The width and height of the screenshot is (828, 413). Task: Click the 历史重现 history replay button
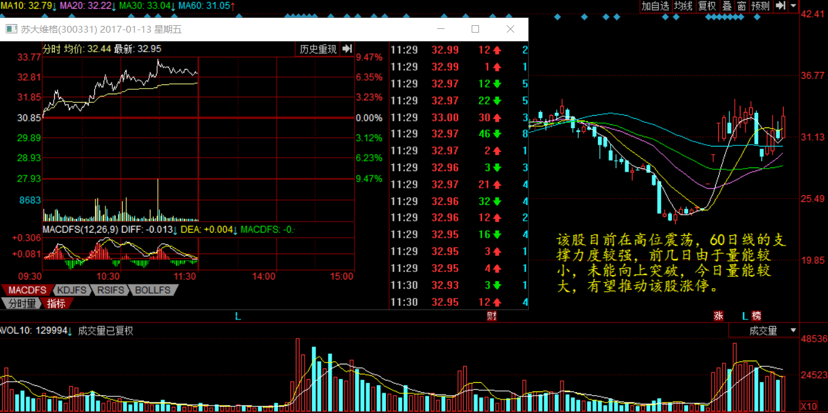318,49
